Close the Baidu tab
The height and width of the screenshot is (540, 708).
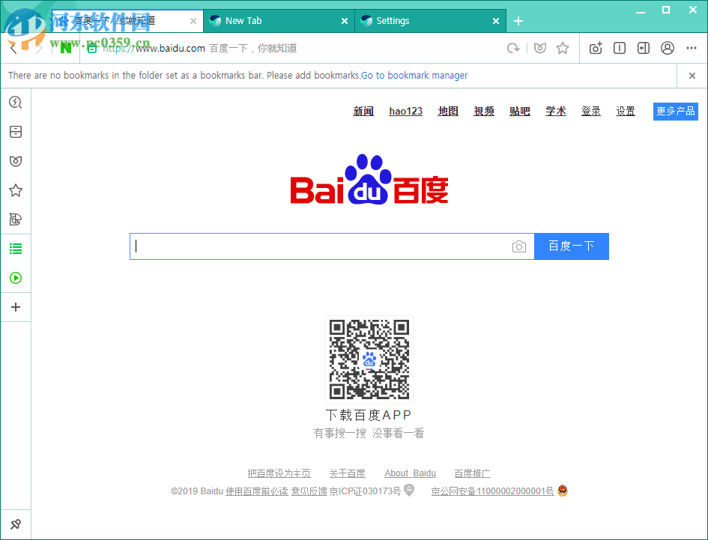pos(193,21)
